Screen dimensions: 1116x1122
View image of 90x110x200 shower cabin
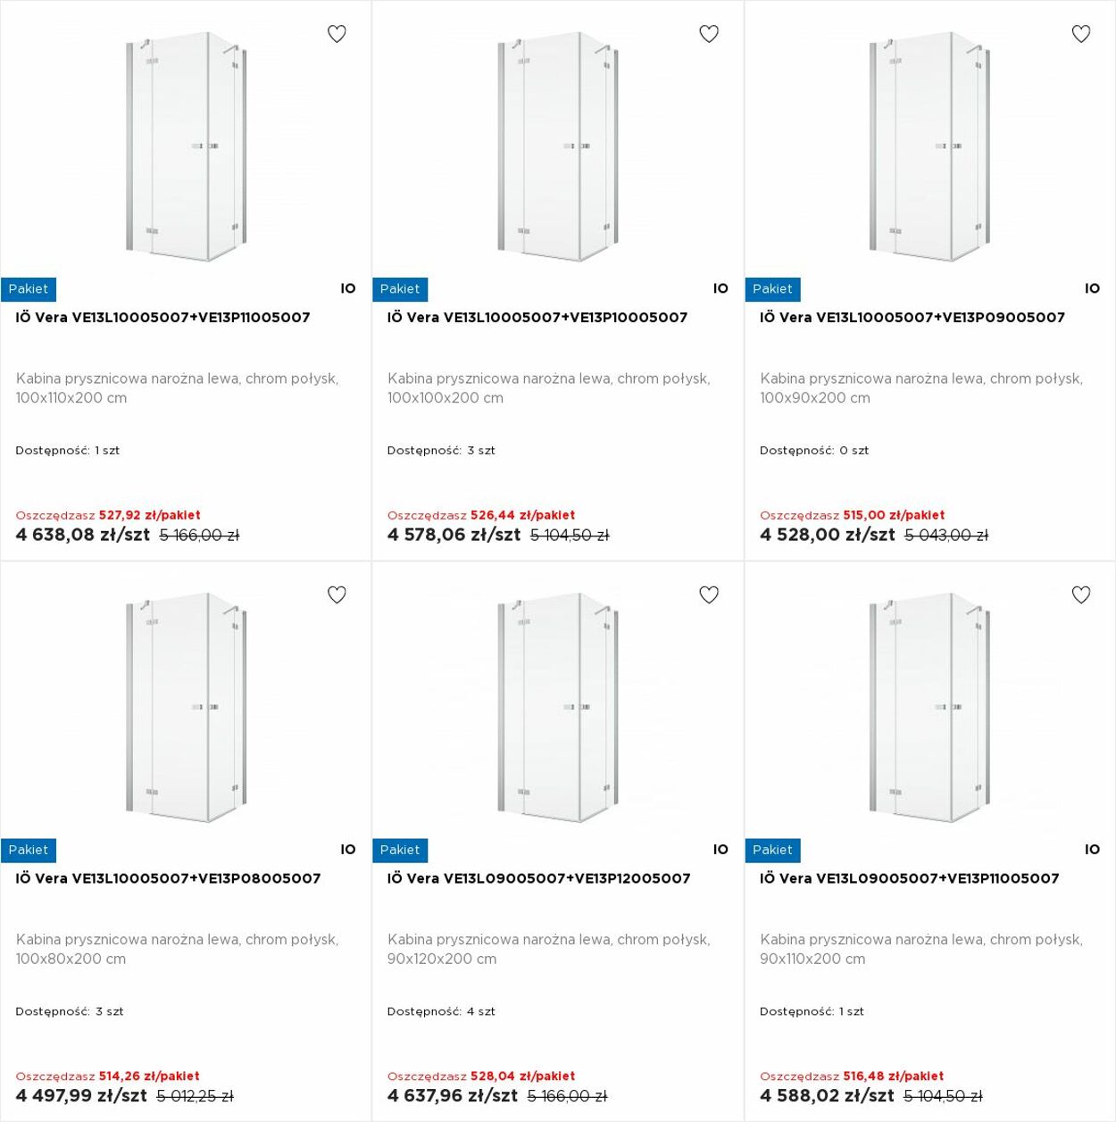pyautogui.click(x=929, y=708)
